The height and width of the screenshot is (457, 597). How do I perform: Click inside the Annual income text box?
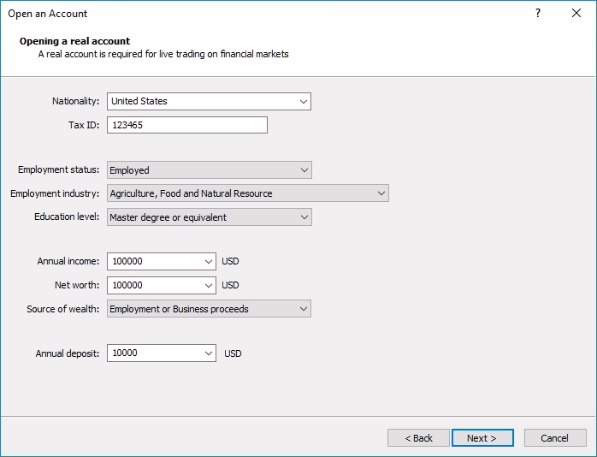point(154,261)
